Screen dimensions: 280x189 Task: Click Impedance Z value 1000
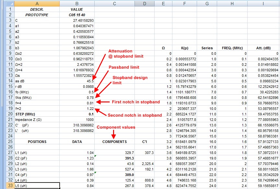(77, 120)
